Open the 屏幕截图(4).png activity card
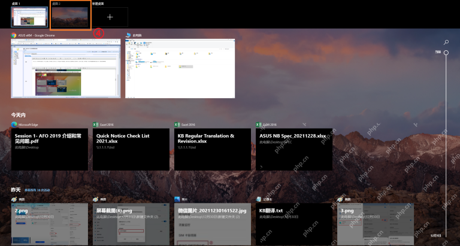The height and width of the screenshot is (246, 460). (131, 224)
